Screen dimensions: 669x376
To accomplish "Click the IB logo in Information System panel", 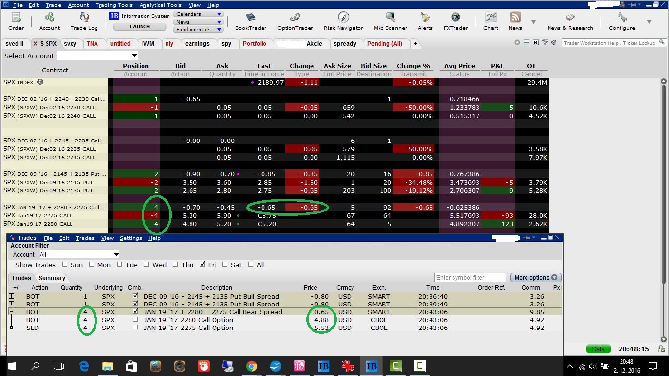I will [114, 16].
